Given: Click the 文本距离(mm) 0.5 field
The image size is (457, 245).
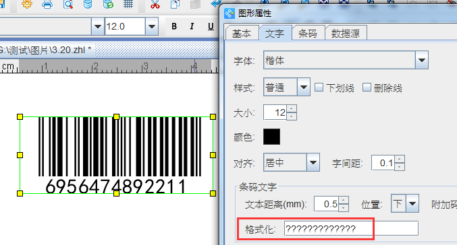Looking at the screenshot, I should point(327,204).
